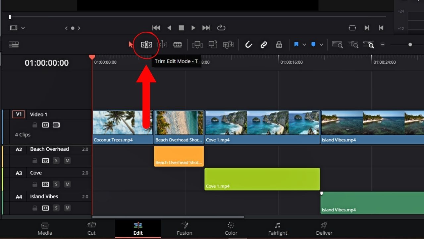Solo the A3 Cove track
This screenshot has height=239, width=424.
click(56, 184)
